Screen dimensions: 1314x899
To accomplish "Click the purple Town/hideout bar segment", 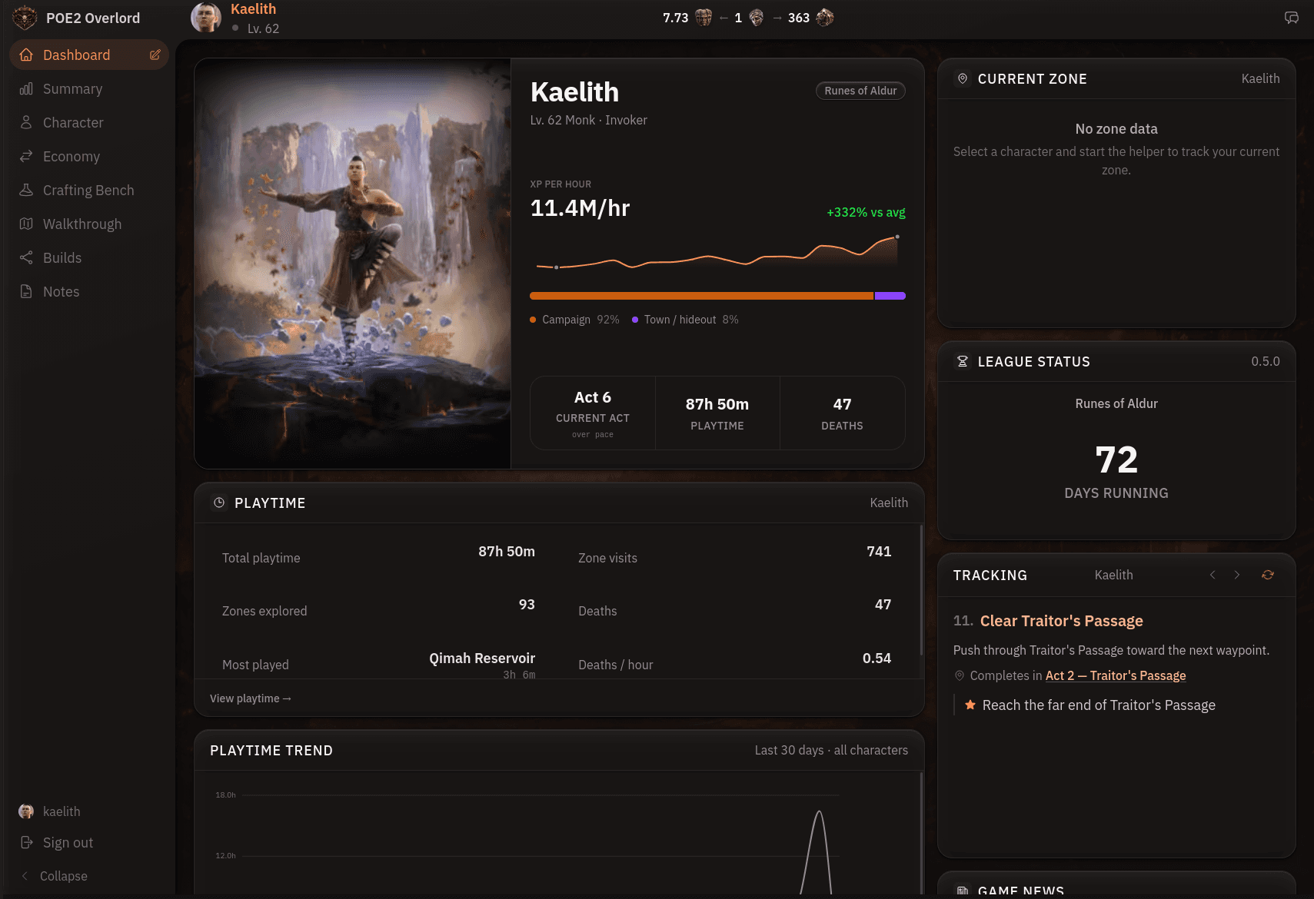I will [890, 296].
